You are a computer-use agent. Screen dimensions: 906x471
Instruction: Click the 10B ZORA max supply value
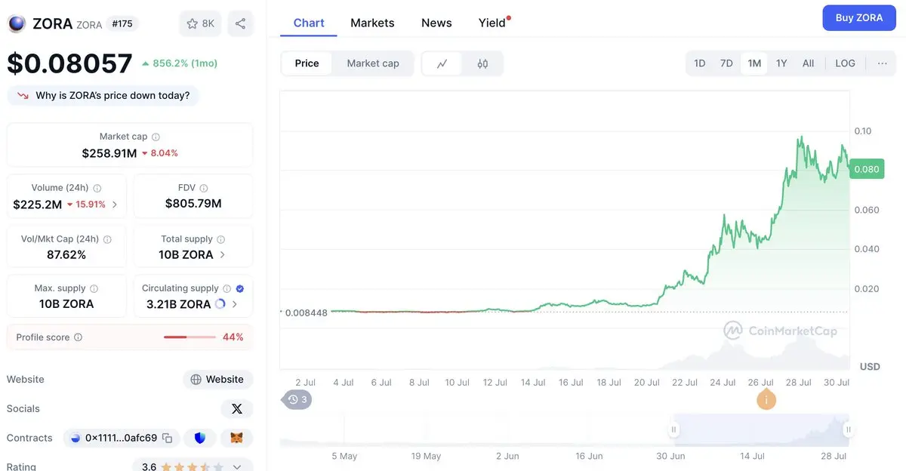pyautogui.click(x=66, y=304)
